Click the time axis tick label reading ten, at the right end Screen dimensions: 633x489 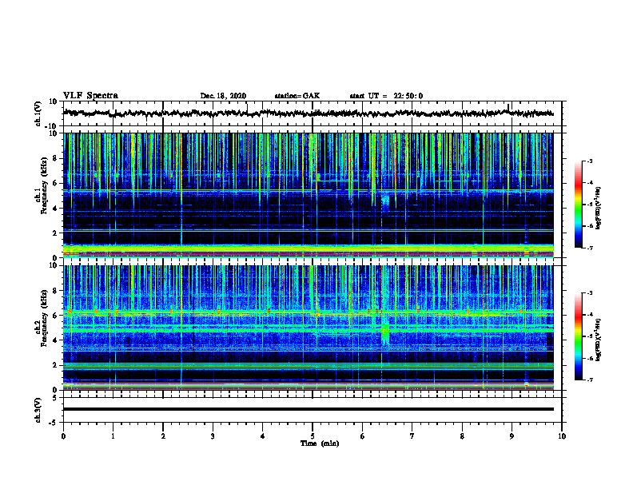562,436
